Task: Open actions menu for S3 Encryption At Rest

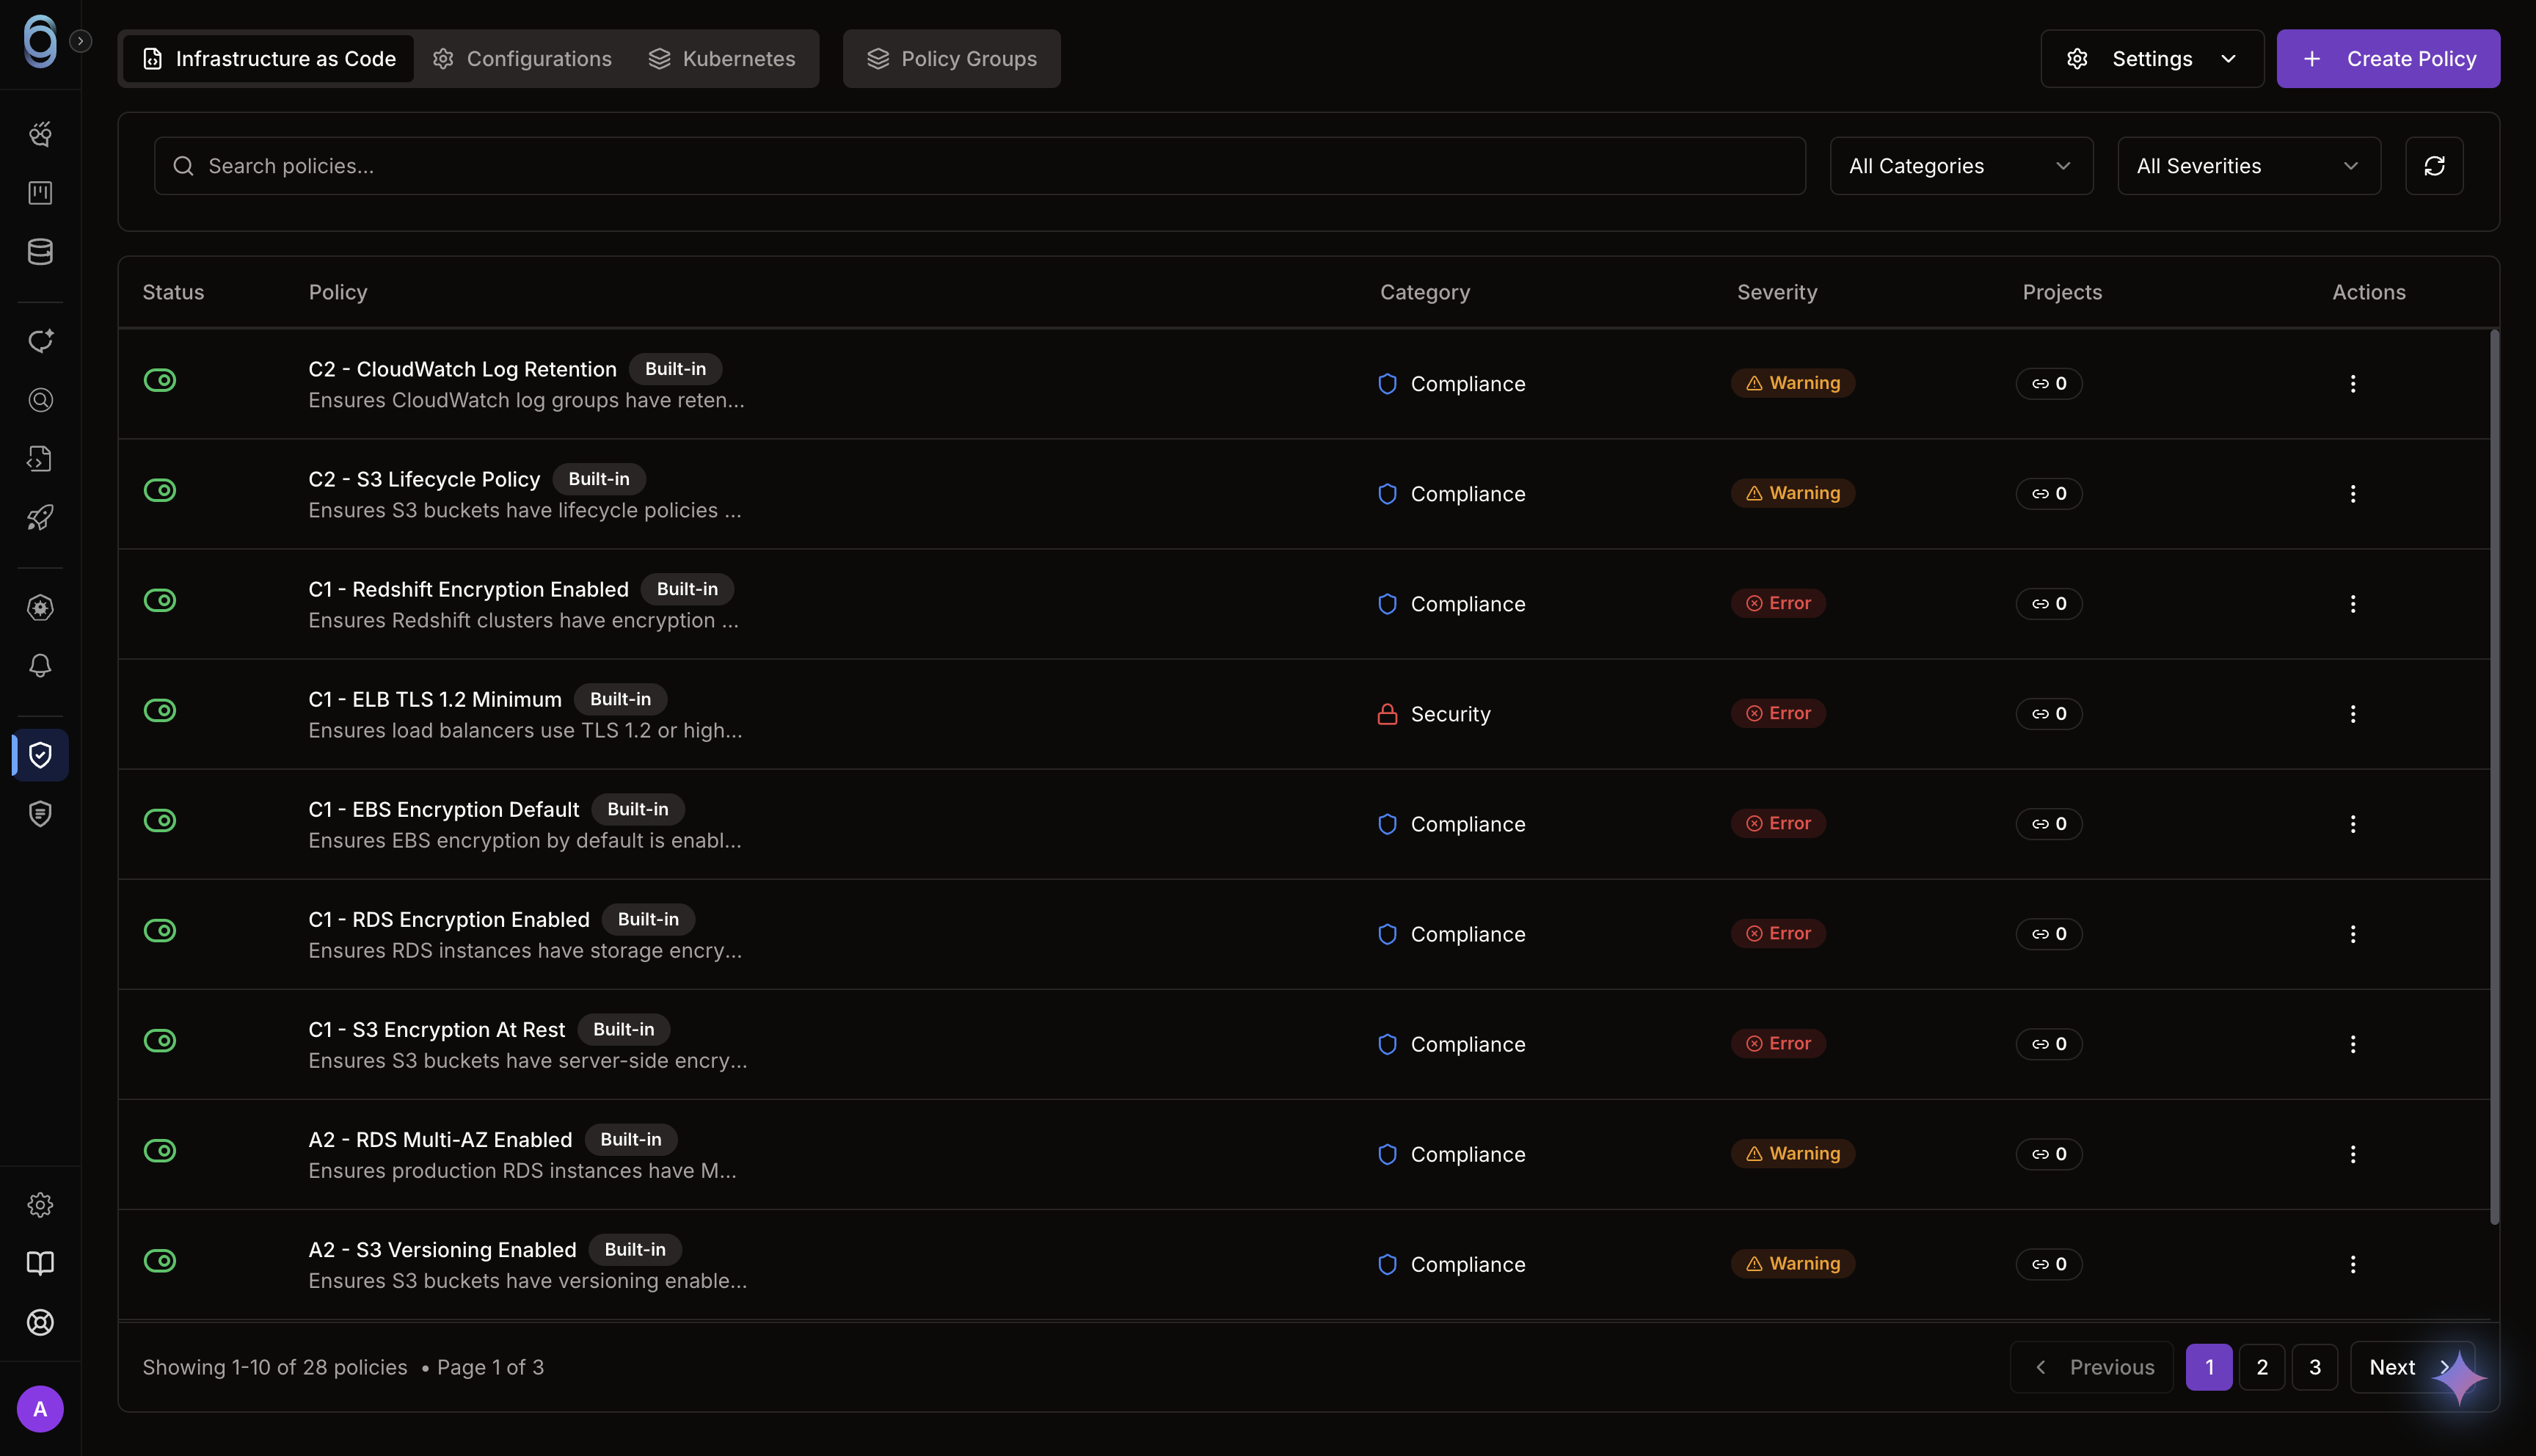Action: 2352,1044
